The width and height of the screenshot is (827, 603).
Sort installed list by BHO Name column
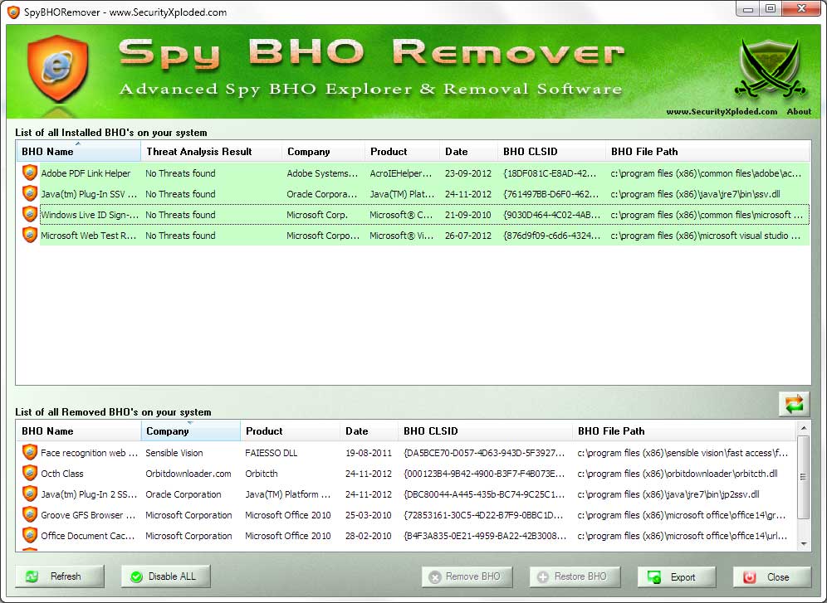pyautogui.click(x=78, y=152)
